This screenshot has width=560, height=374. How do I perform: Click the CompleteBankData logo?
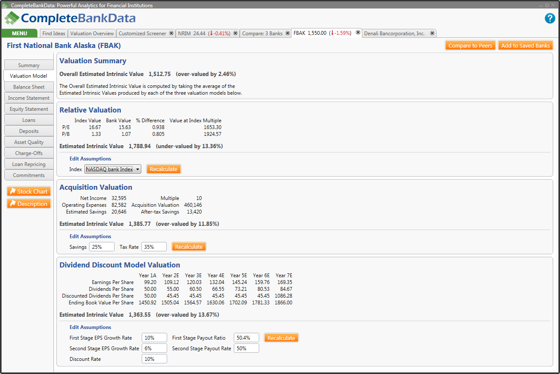70,18
